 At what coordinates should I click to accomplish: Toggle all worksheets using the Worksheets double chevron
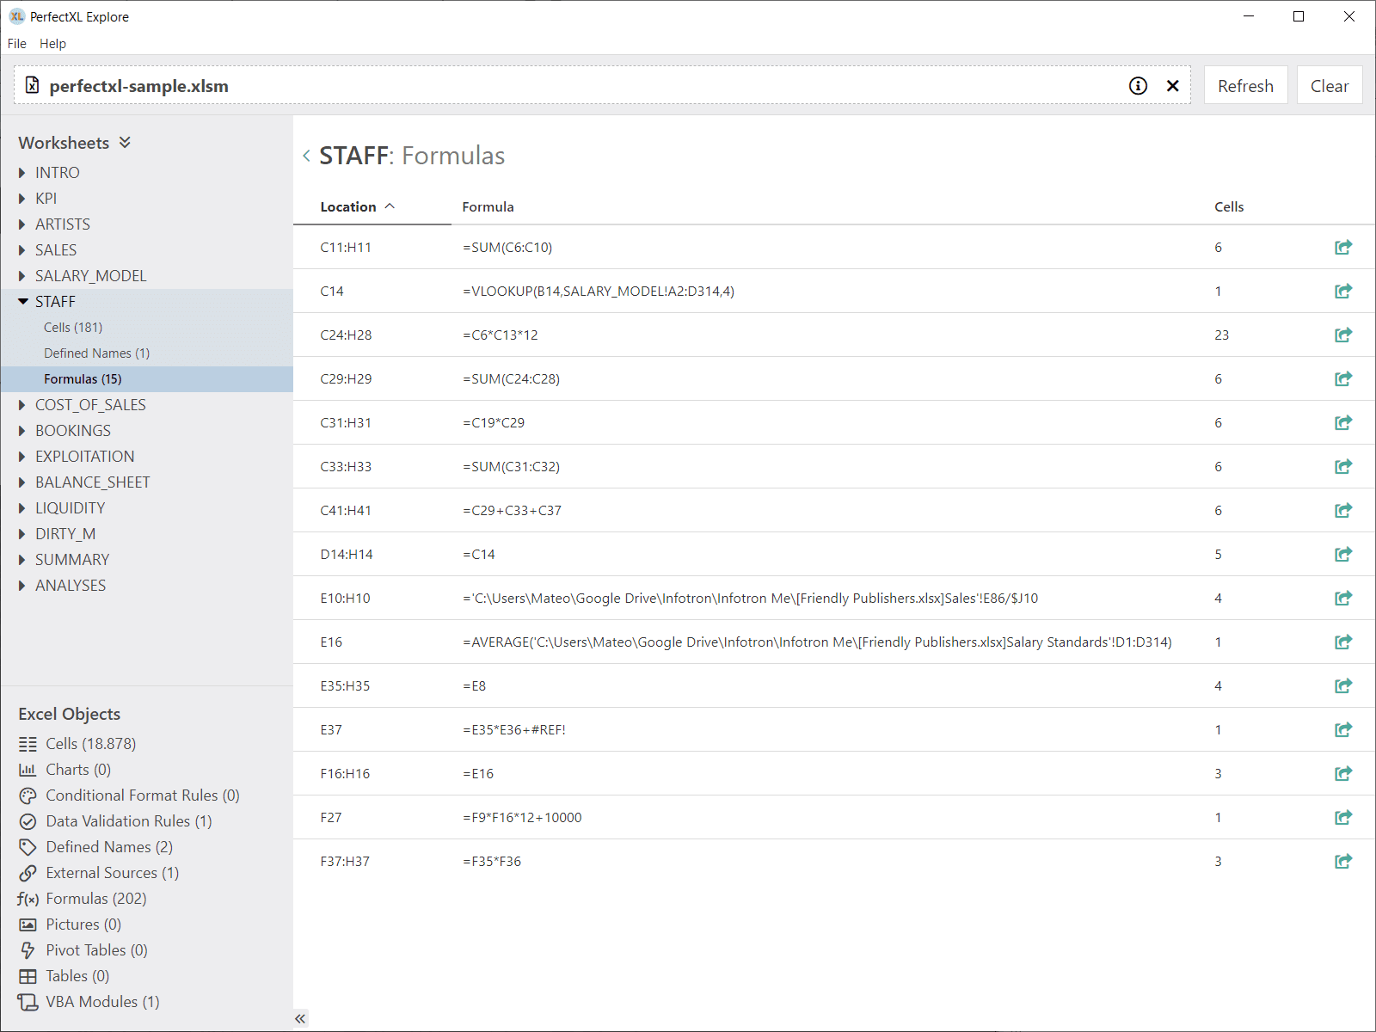pyautogui.click(x=126, y=143)
